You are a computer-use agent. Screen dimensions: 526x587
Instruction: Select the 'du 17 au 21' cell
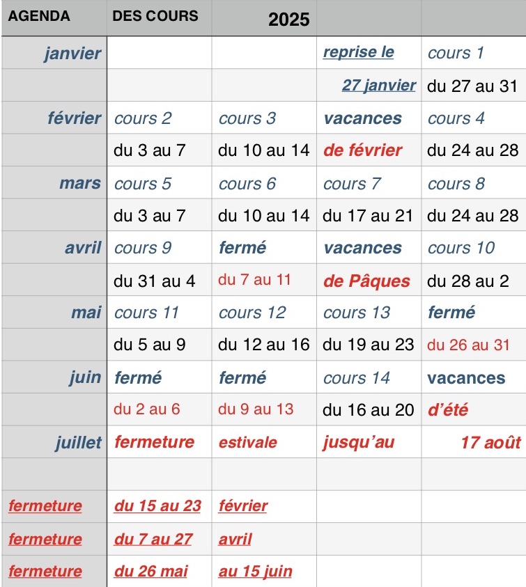pyautogui.click(x=368, y=216)
